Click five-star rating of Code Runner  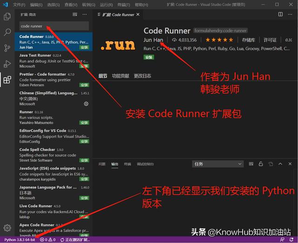point(219,40)
